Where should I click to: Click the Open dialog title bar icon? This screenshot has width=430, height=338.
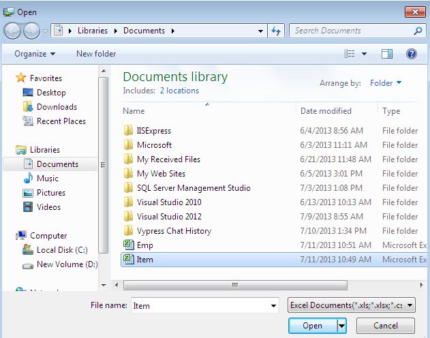pyautogui.click(x=8, y=12)
